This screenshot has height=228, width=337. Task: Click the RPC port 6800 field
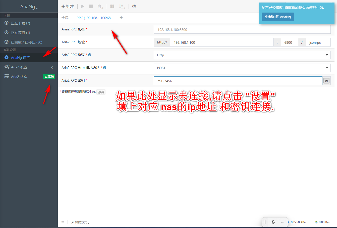point(289,42)
